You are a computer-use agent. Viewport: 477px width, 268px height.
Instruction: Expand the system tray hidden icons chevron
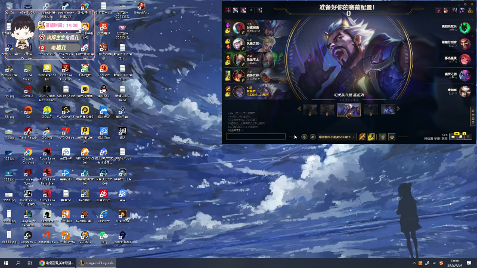414,263
